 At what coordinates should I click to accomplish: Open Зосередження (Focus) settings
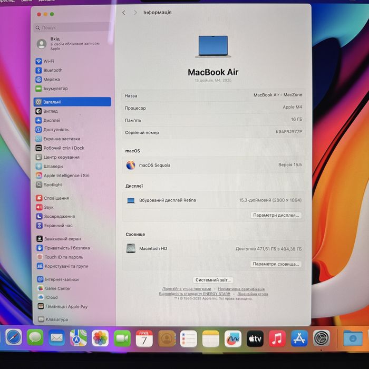(55, 216)
